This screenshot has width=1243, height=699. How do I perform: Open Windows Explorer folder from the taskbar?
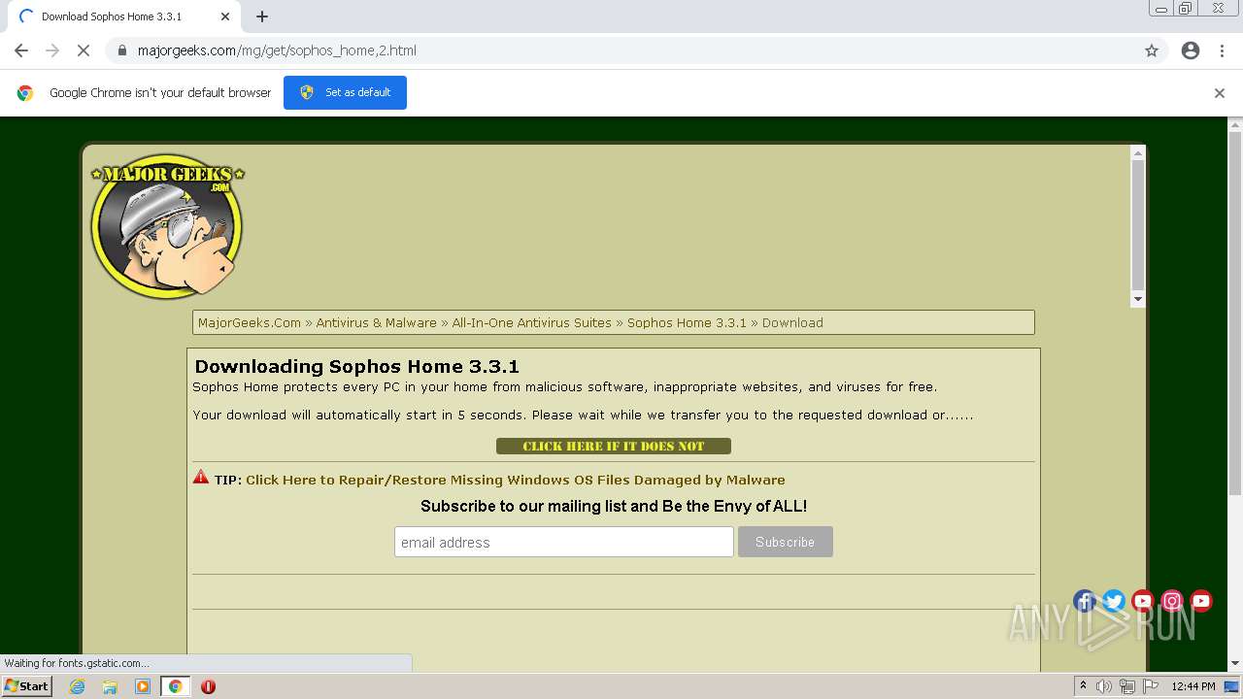(110, 686)
